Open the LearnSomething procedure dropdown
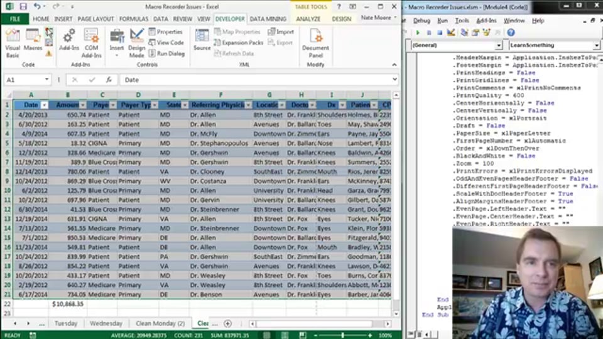The height and width of the screenshot is (339, 603). pyautogui.click(x=597, y=45)
